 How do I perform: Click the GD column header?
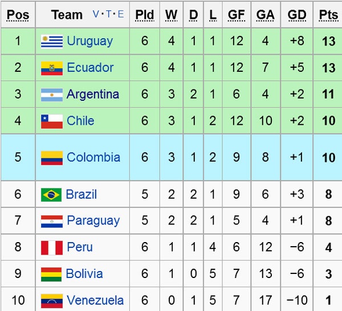pyautogui.click(x=297, y=15)
